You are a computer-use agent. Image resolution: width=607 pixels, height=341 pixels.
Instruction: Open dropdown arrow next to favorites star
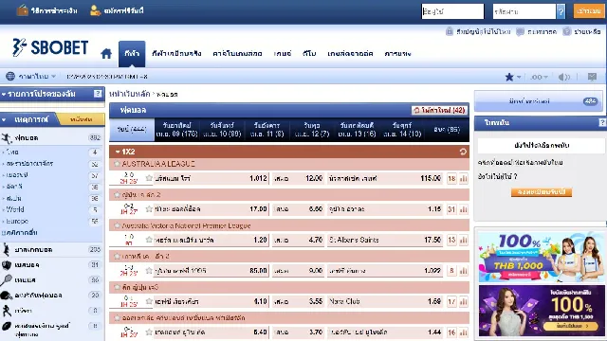[519, 77]
